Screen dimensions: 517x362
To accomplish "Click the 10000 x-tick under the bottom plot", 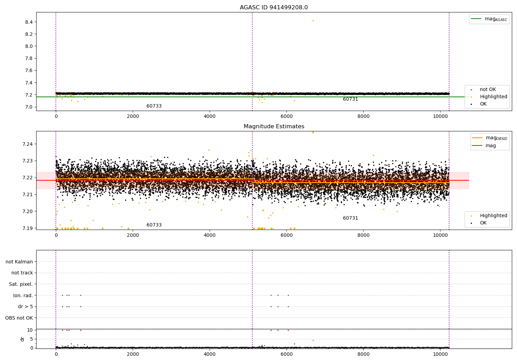I will [440, 354].
